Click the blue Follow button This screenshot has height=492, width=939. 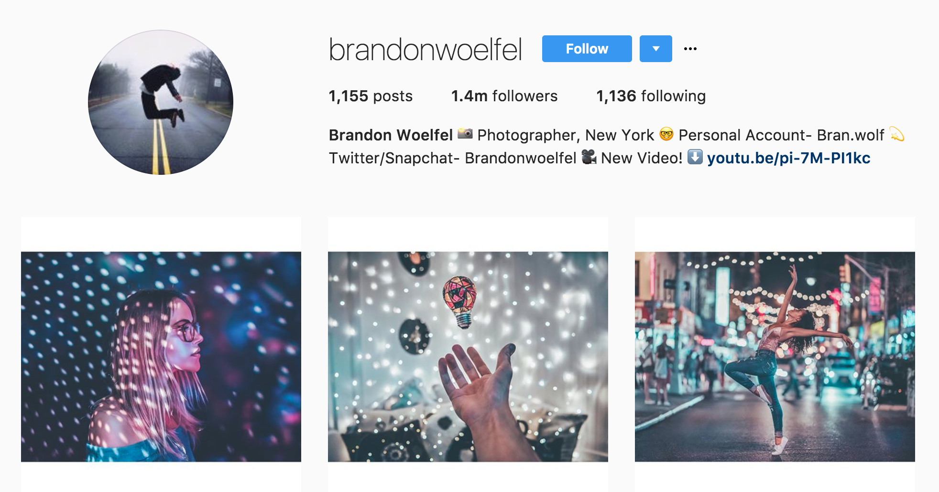tap(587, 49)
